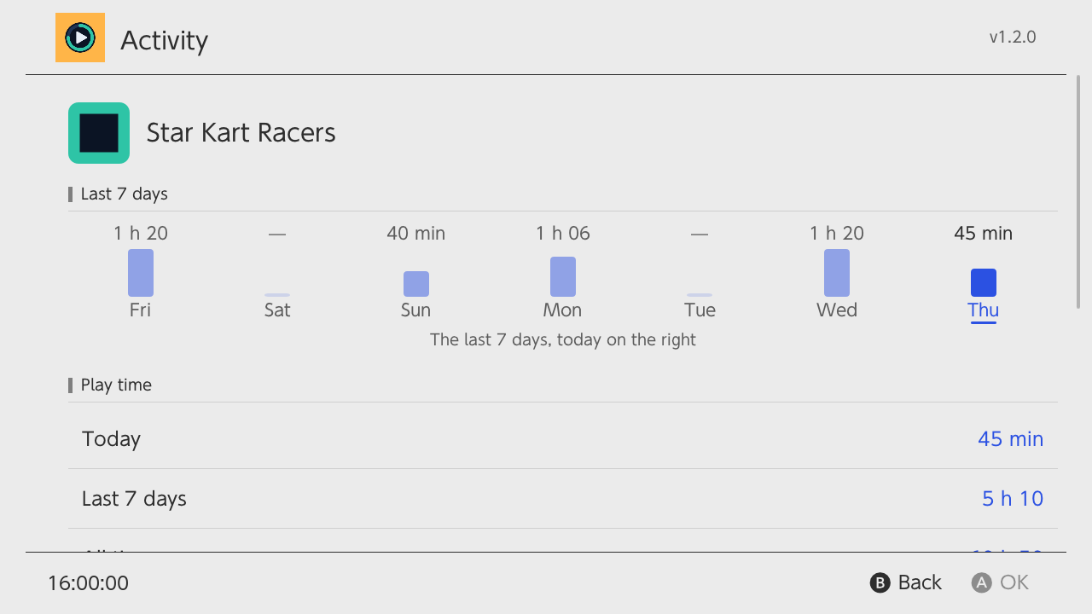Select the Monday 1 h 06 bar
Screen dimensions: 1092x614
click(563, 276)
